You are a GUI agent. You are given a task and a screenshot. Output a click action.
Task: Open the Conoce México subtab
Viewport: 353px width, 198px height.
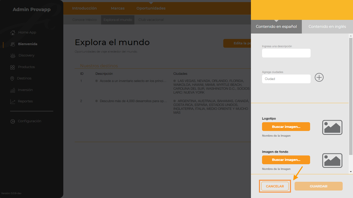click(85, 20)
